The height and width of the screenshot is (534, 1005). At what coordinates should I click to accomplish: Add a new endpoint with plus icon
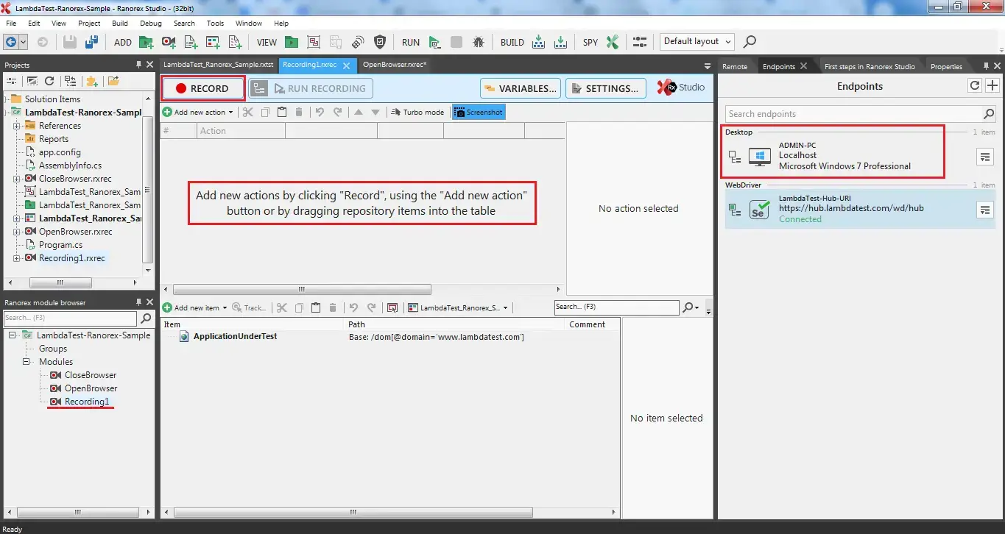992,86
